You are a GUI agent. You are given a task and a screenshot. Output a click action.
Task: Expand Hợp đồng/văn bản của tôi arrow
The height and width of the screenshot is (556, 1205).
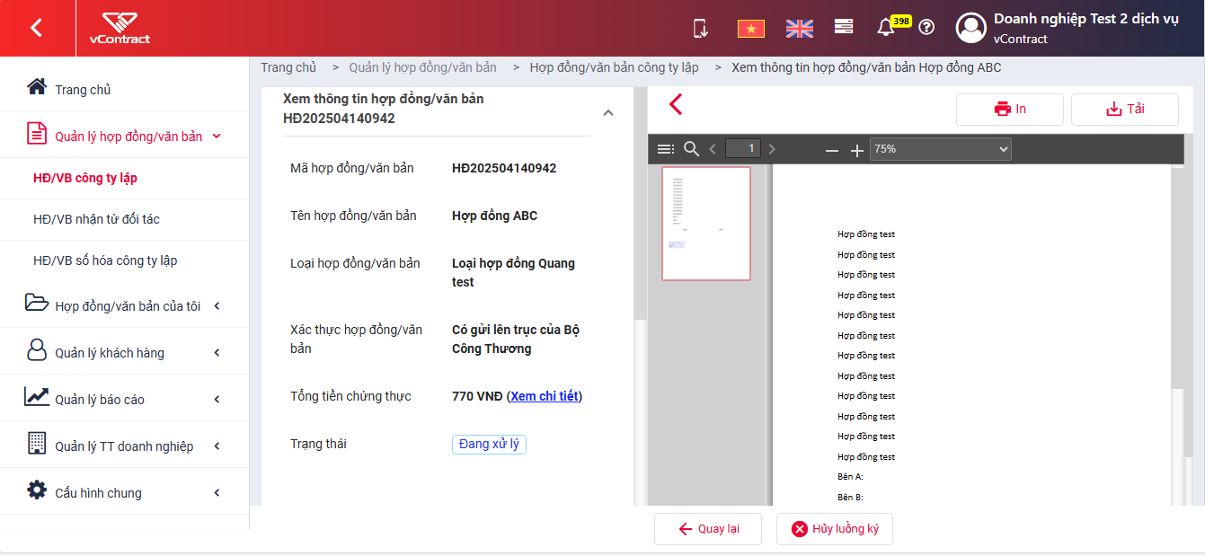point(217,306)
